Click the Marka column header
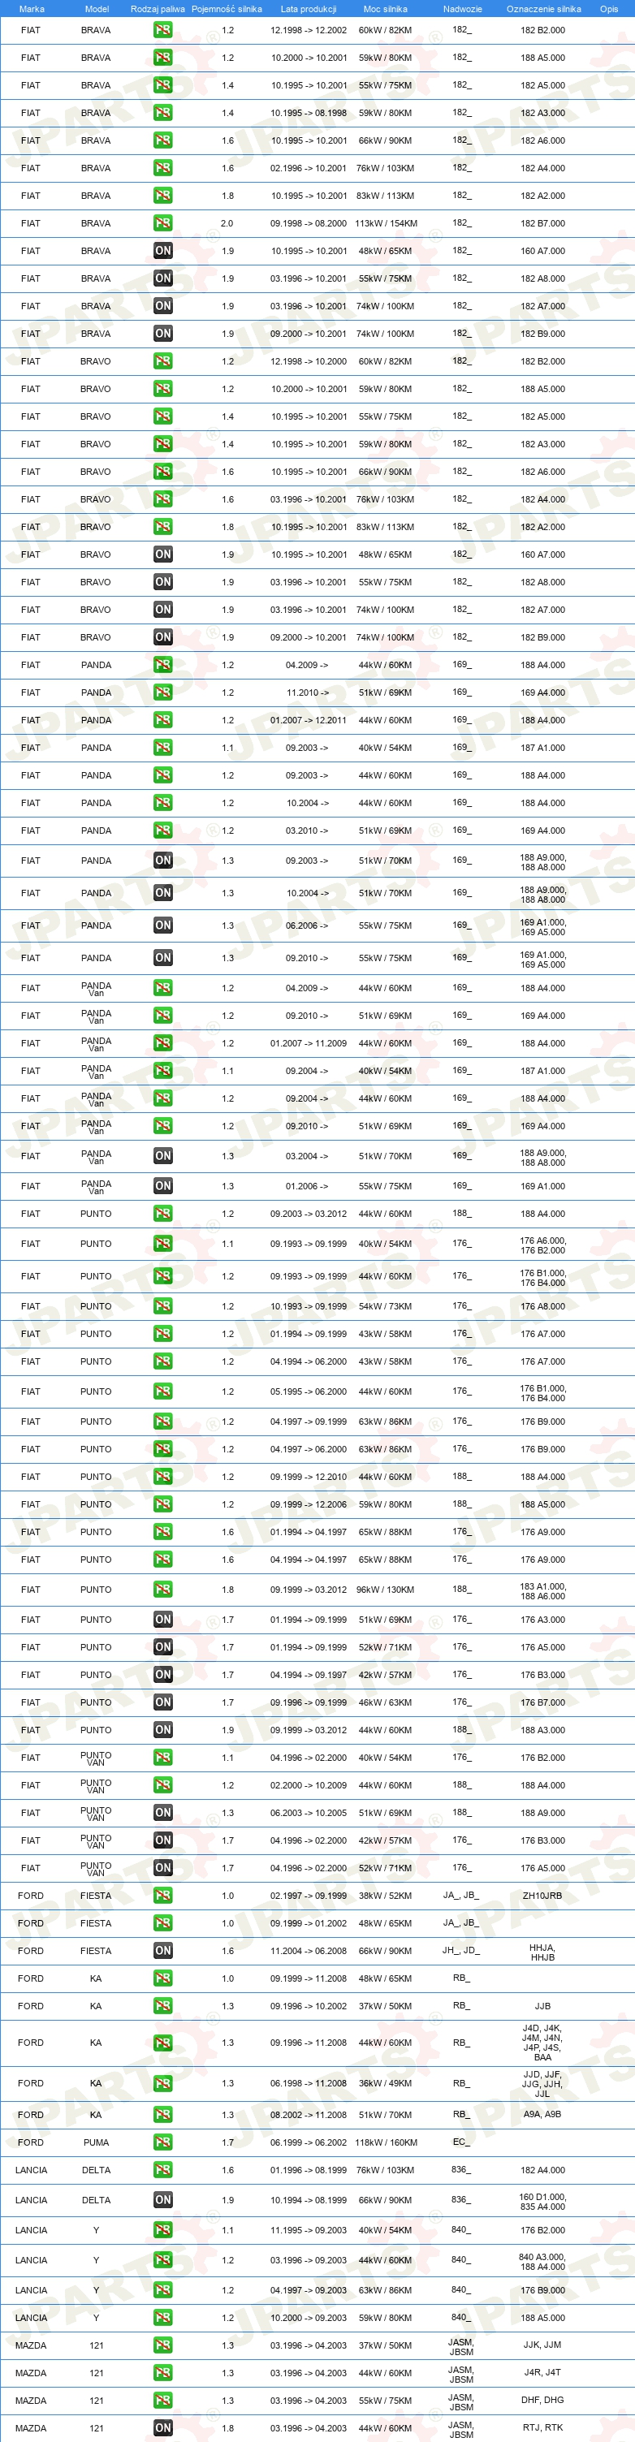 (x=32, y=9)
